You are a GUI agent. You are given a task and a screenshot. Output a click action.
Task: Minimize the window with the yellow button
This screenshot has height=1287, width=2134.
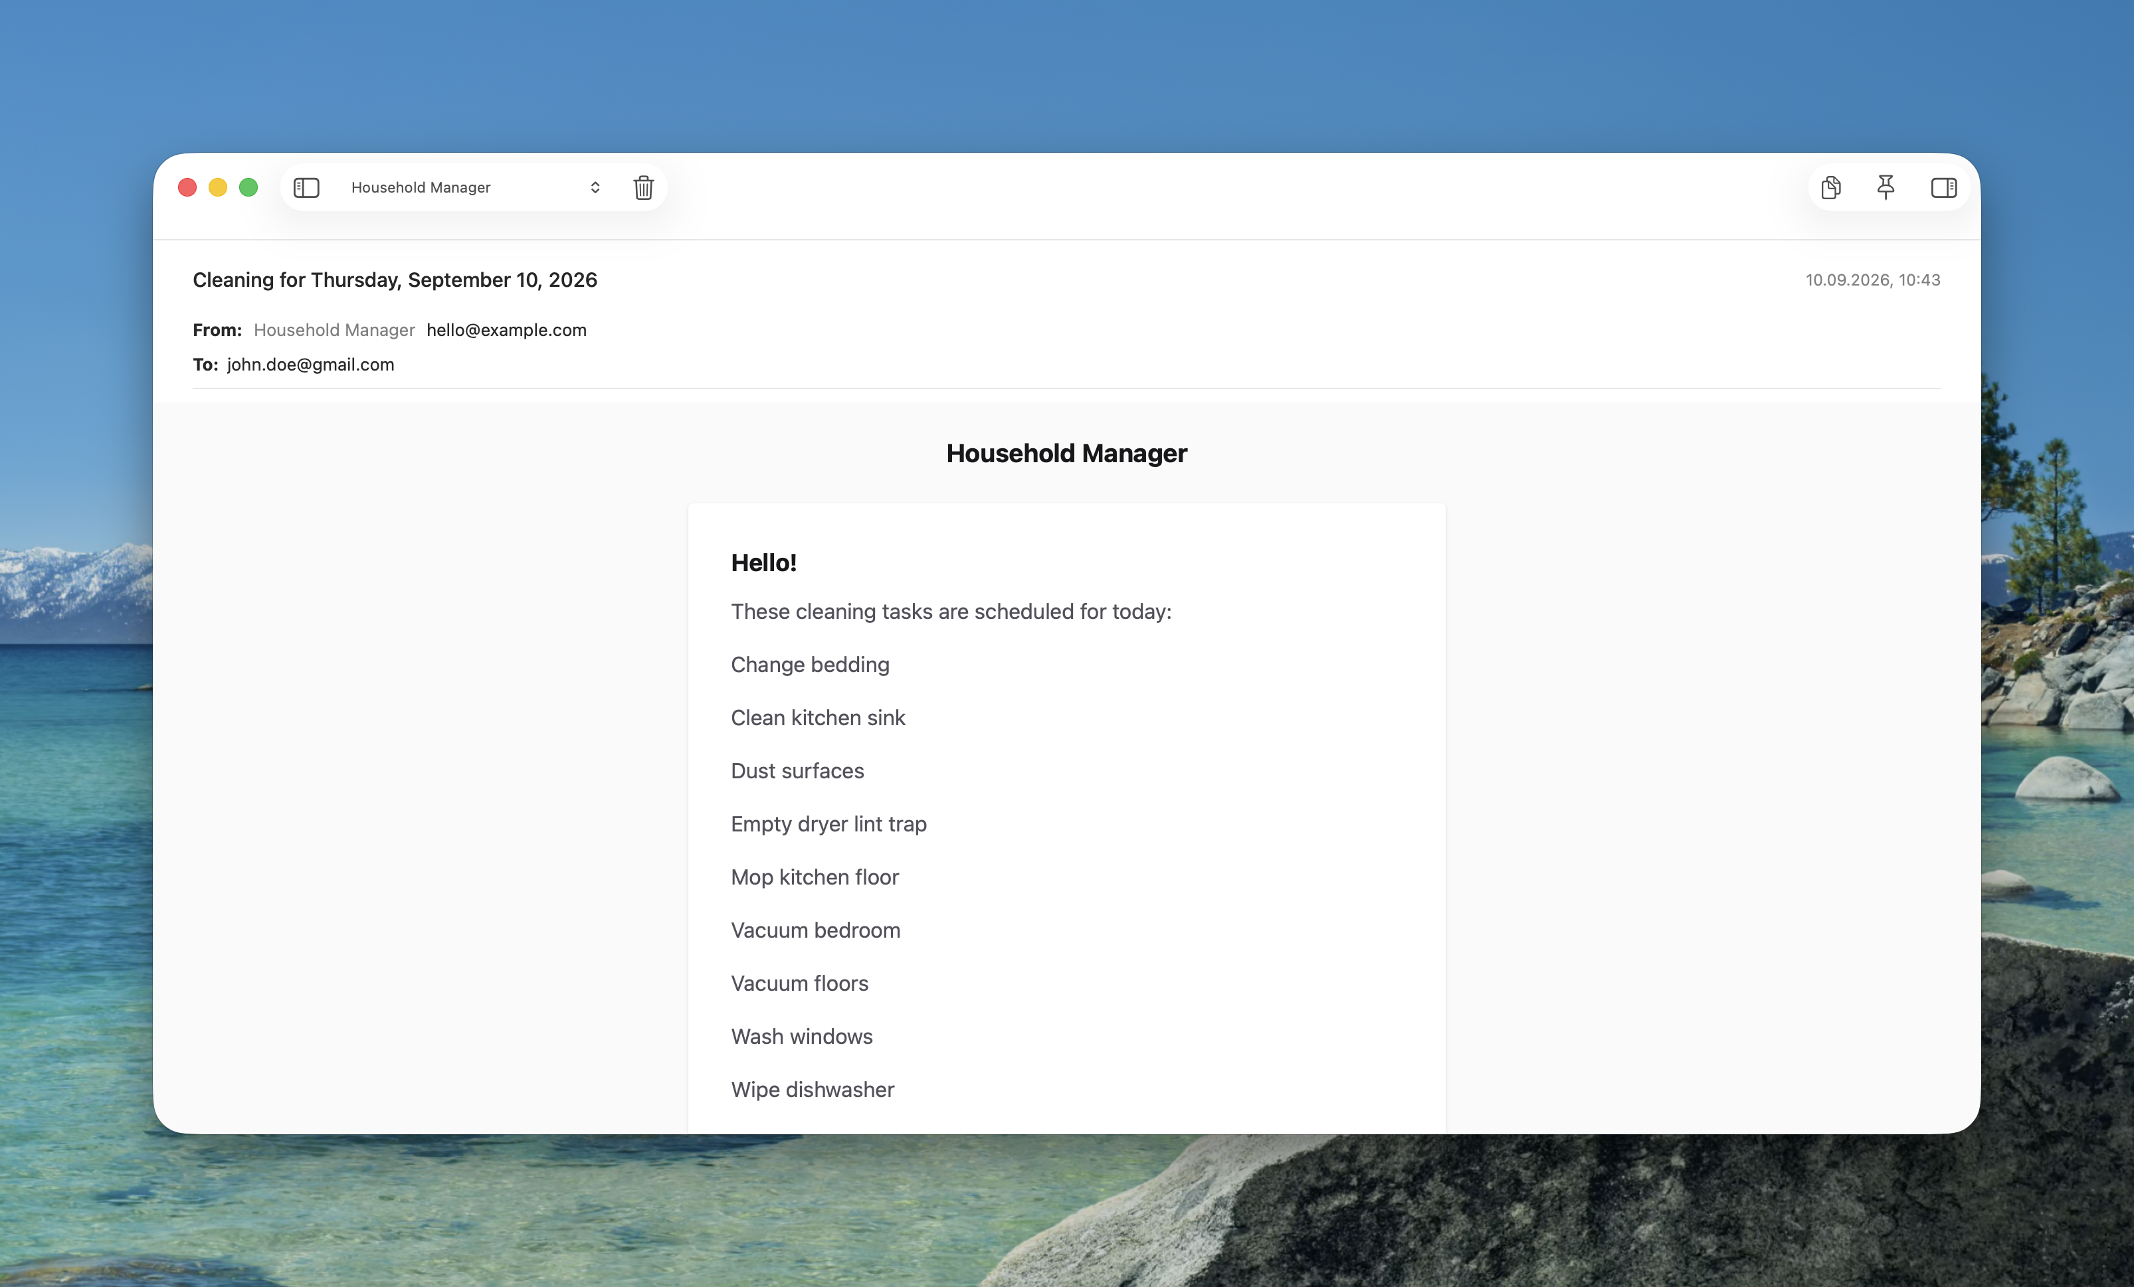click(x=217, y=188)
